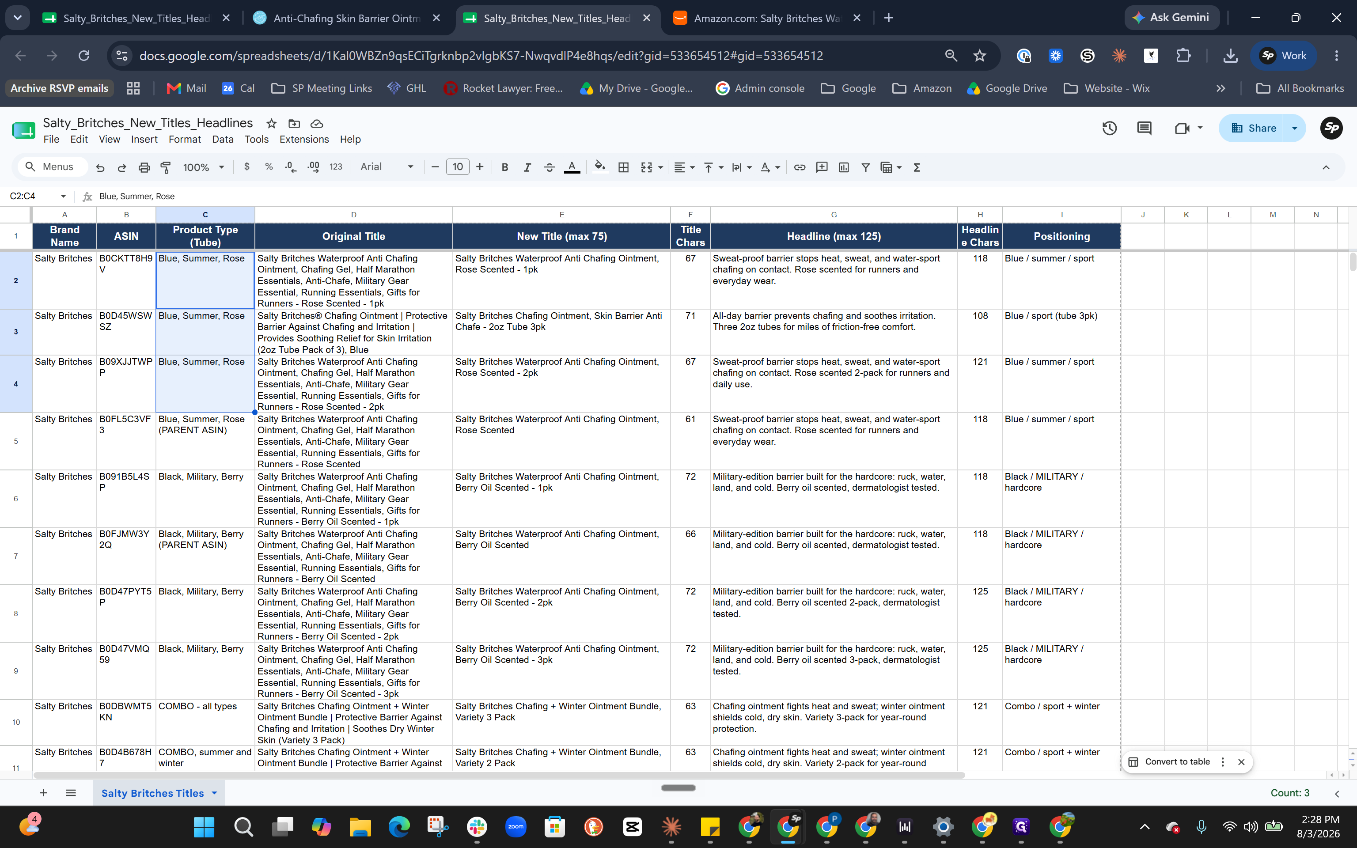Create a filter using the funnel icon
1357x848 pixels.
(865, 167)
